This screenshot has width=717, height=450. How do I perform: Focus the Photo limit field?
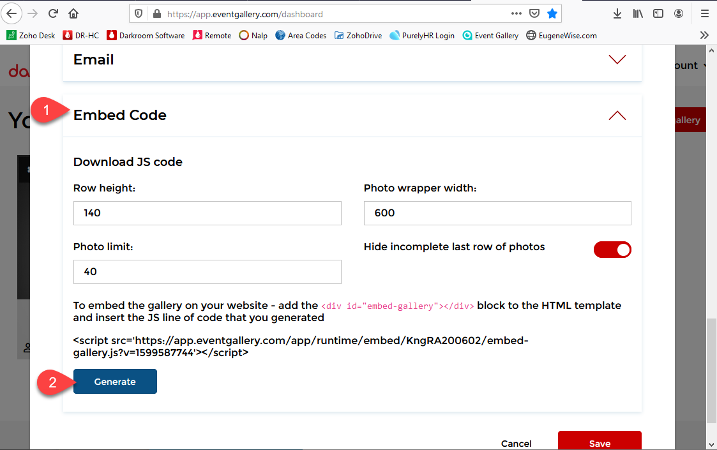(x=207, y=272)
